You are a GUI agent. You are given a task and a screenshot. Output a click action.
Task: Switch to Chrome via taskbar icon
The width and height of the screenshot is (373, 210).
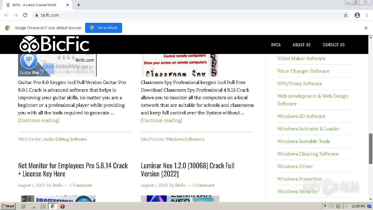(52, 206)
